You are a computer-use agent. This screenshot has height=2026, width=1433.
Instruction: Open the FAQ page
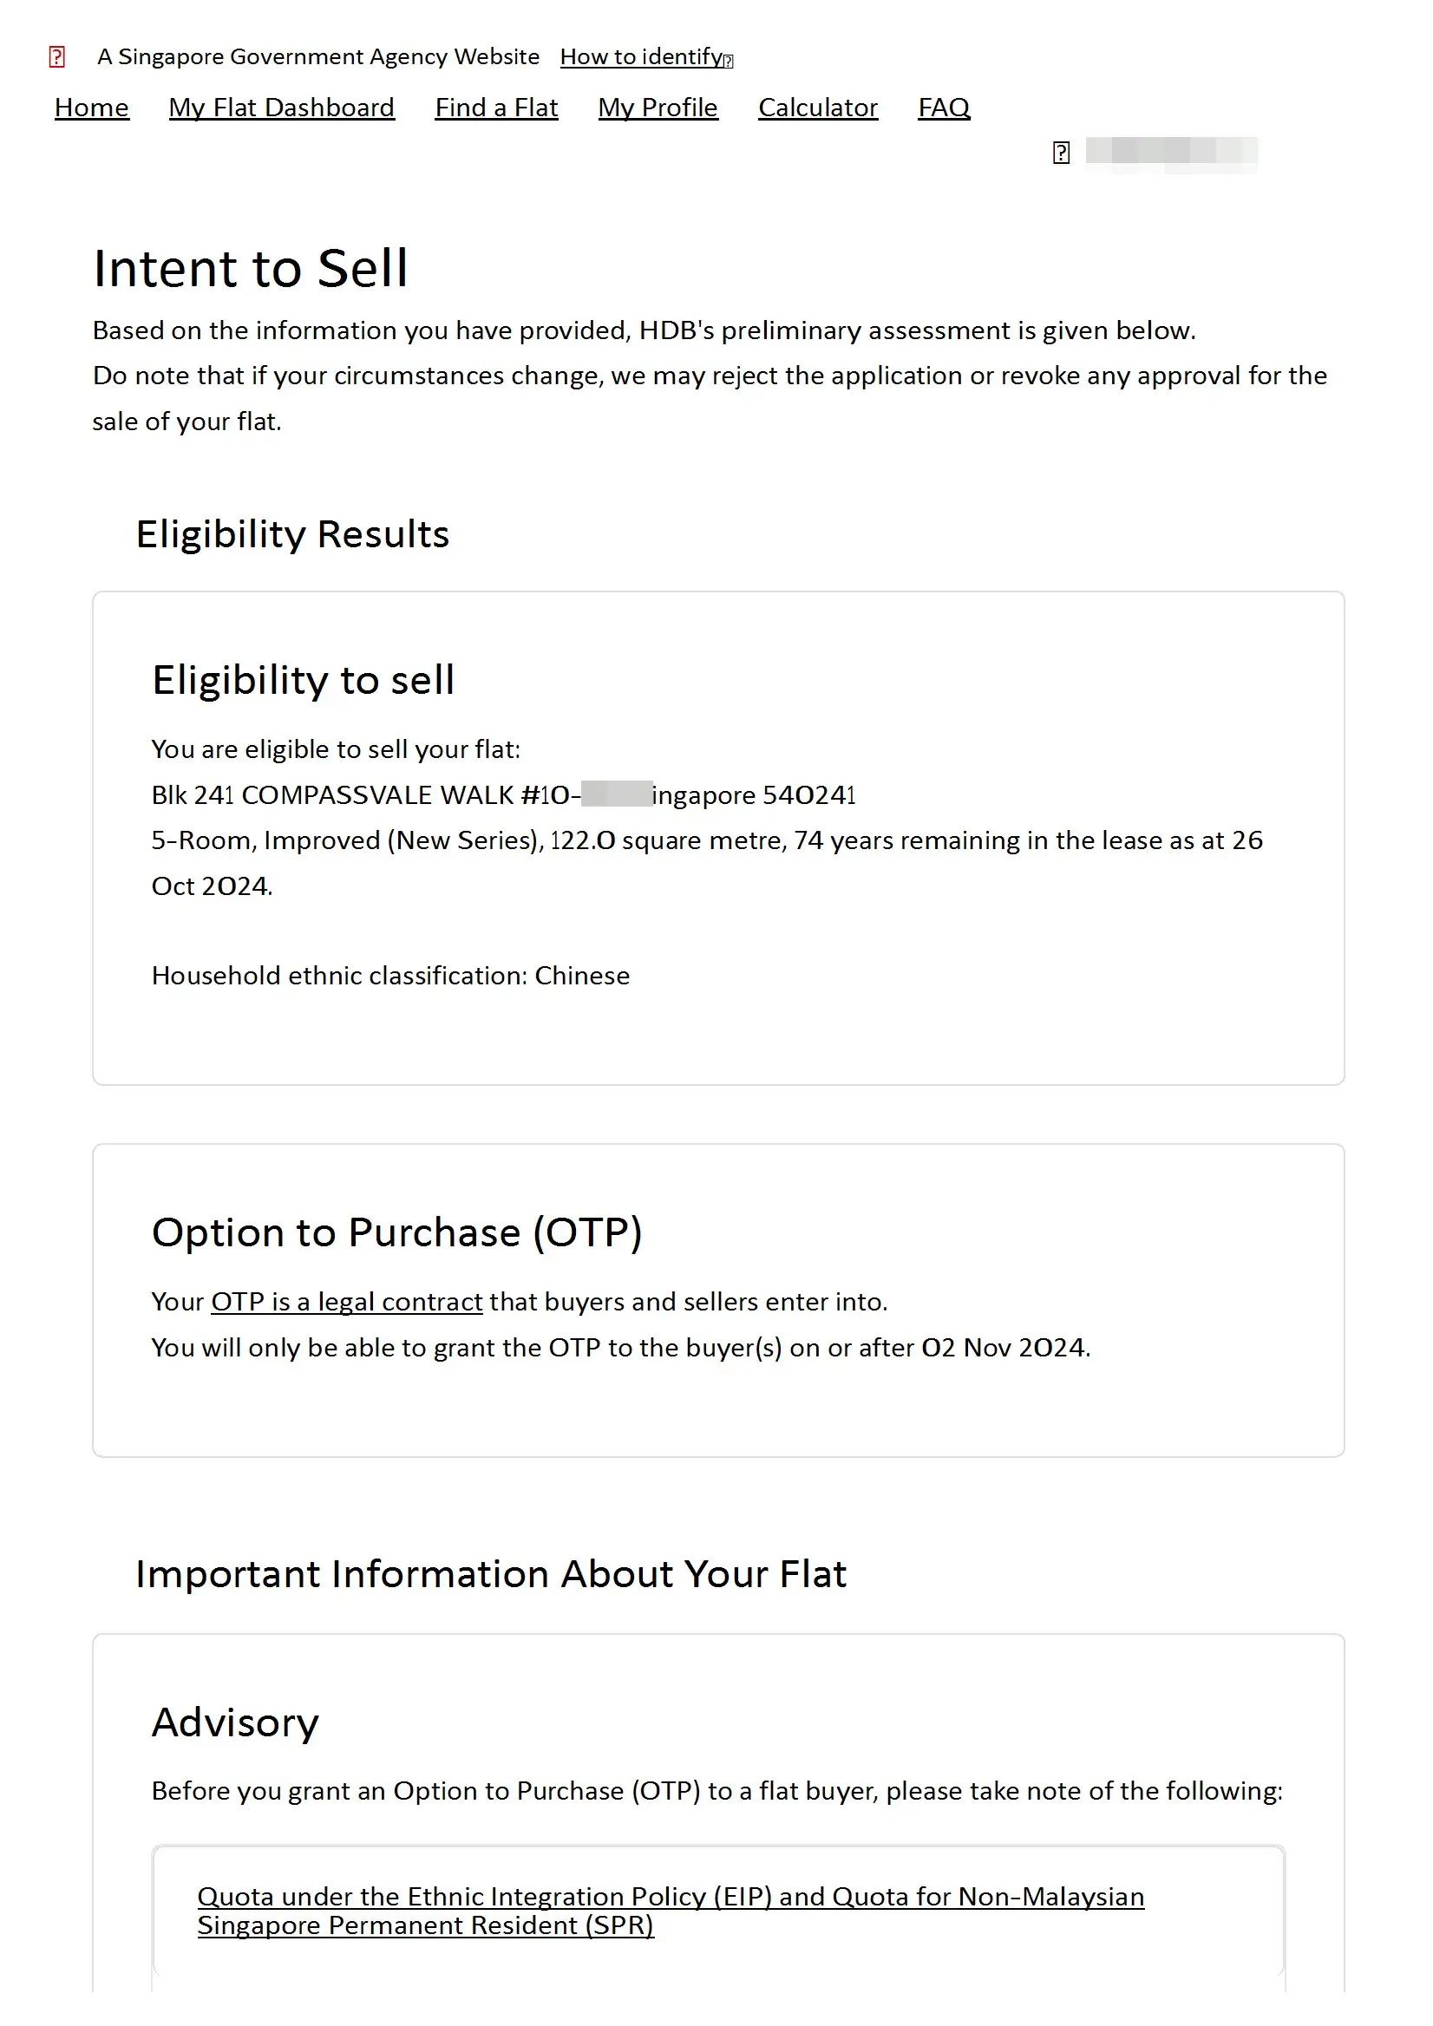[943, 108]
